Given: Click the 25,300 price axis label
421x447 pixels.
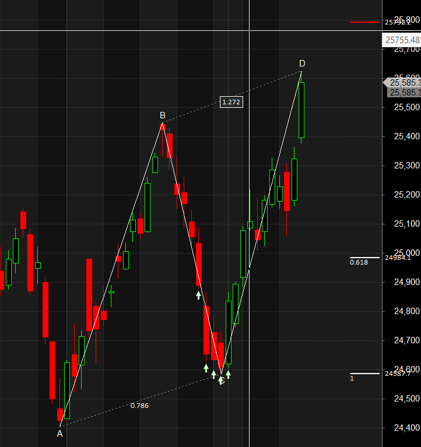Looking at the screenshot, I should click(x=407, y=166).
